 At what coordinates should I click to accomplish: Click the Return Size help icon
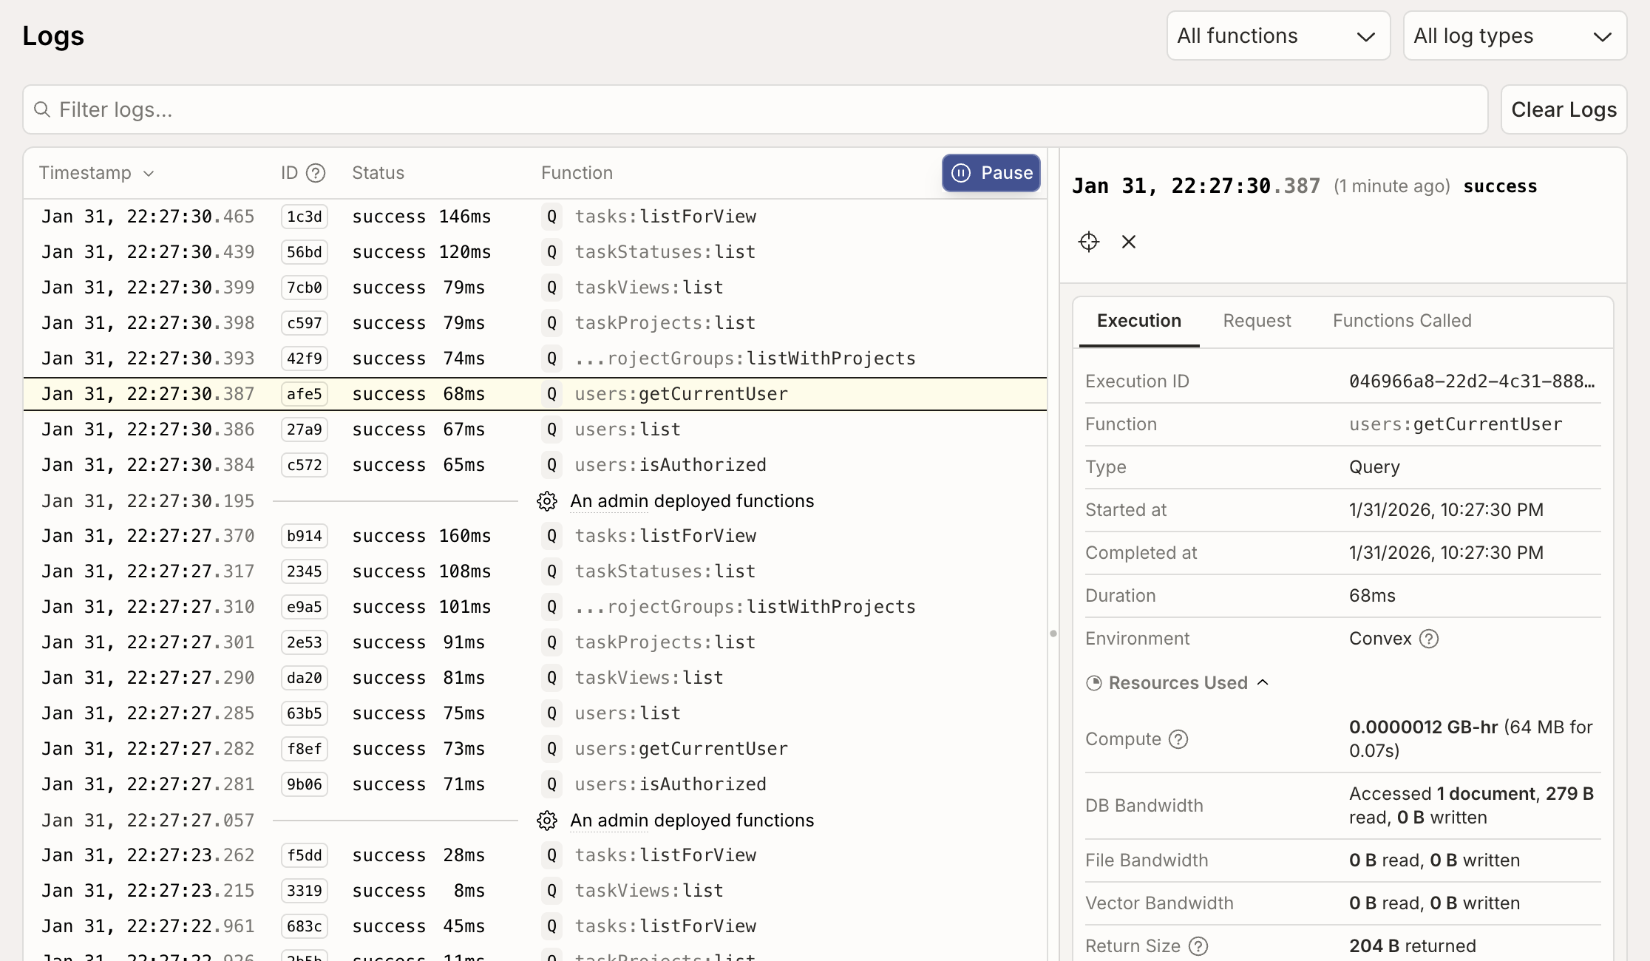[x=1198, y=945]
